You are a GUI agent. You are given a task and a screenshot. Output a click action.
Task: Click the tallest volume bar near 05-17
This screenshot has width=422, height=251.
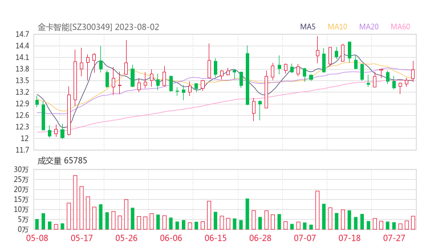click(x=75, y=203)
